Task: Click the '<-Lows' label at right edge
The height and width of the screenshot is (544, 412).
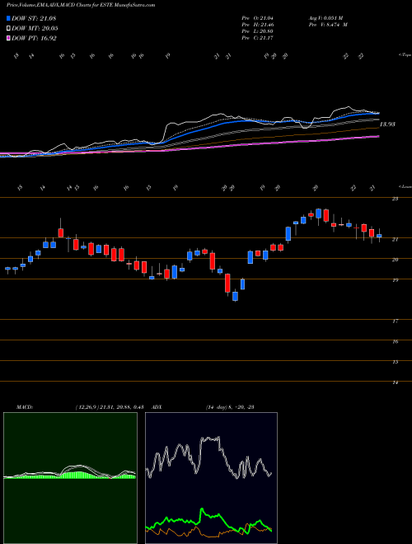Action: (405, 186)
